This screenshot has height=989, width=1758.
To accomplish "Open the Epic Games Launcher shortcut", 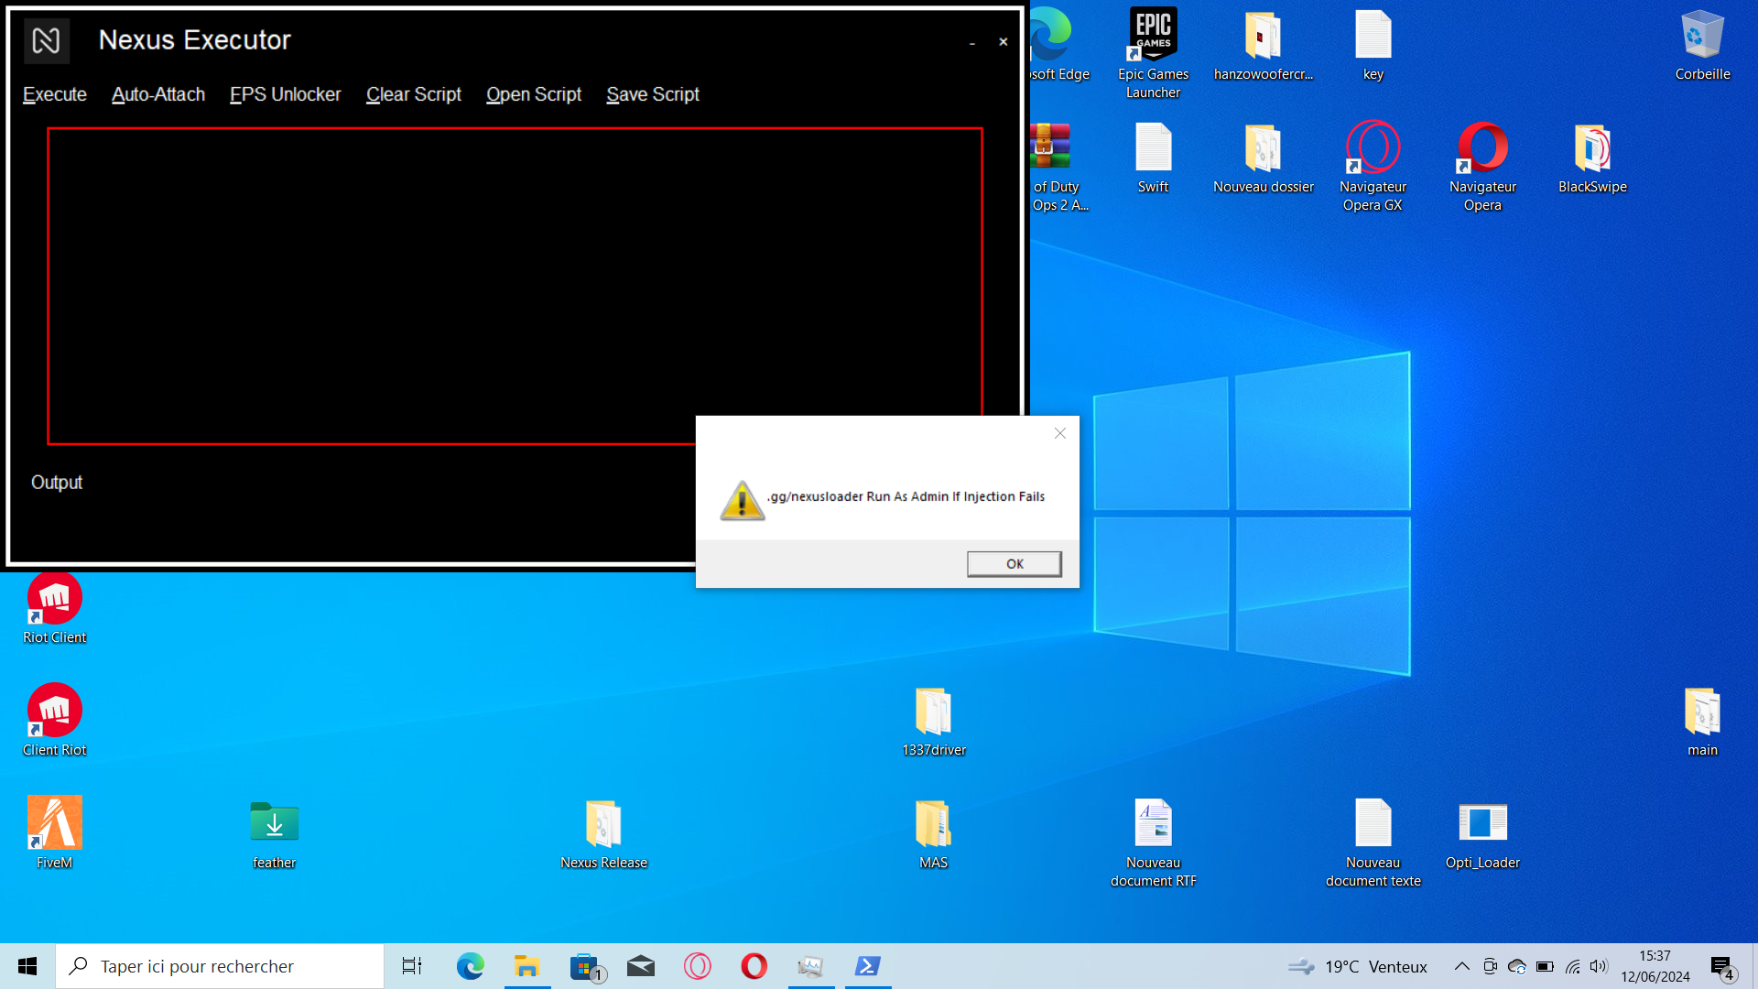I will tap(1153, 37).
